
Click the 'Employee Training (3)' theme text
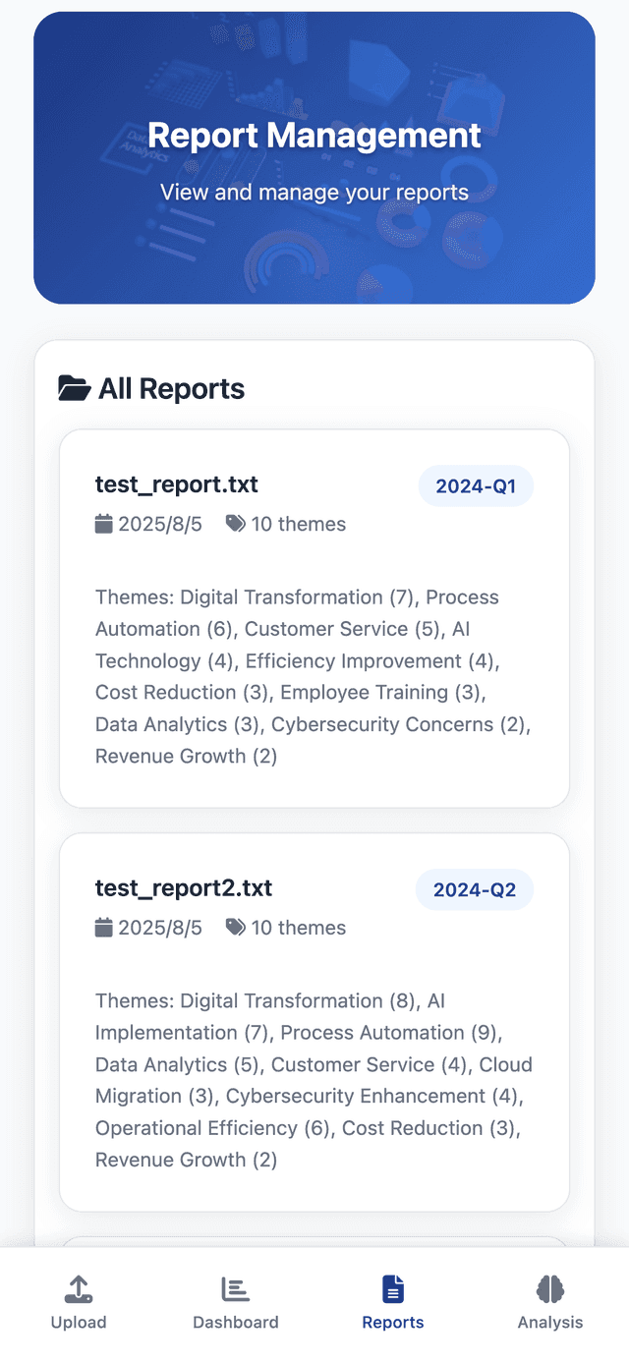click(x=379, y=693)
